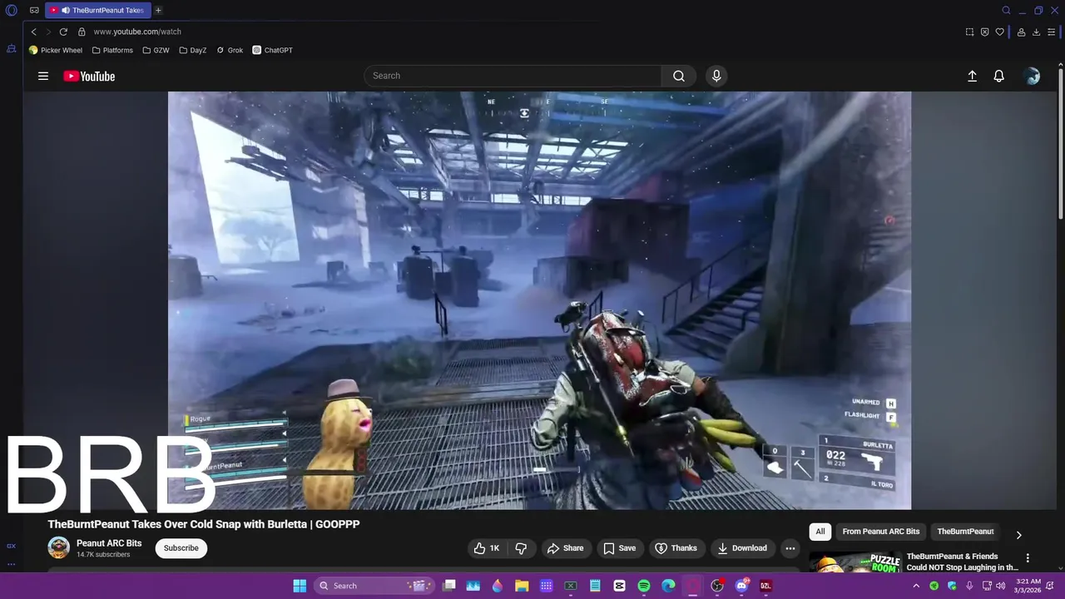Dislike the video with thumbs down

pyautogui.click(x=521, y=548)
